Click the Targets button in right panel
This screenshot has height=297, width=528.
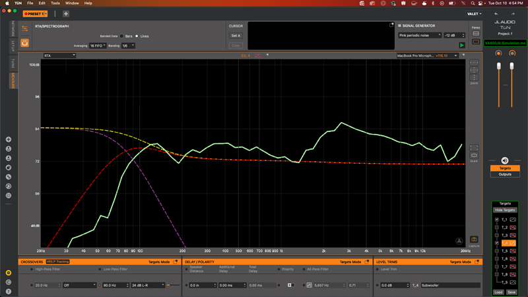click(x=505, y=168)
